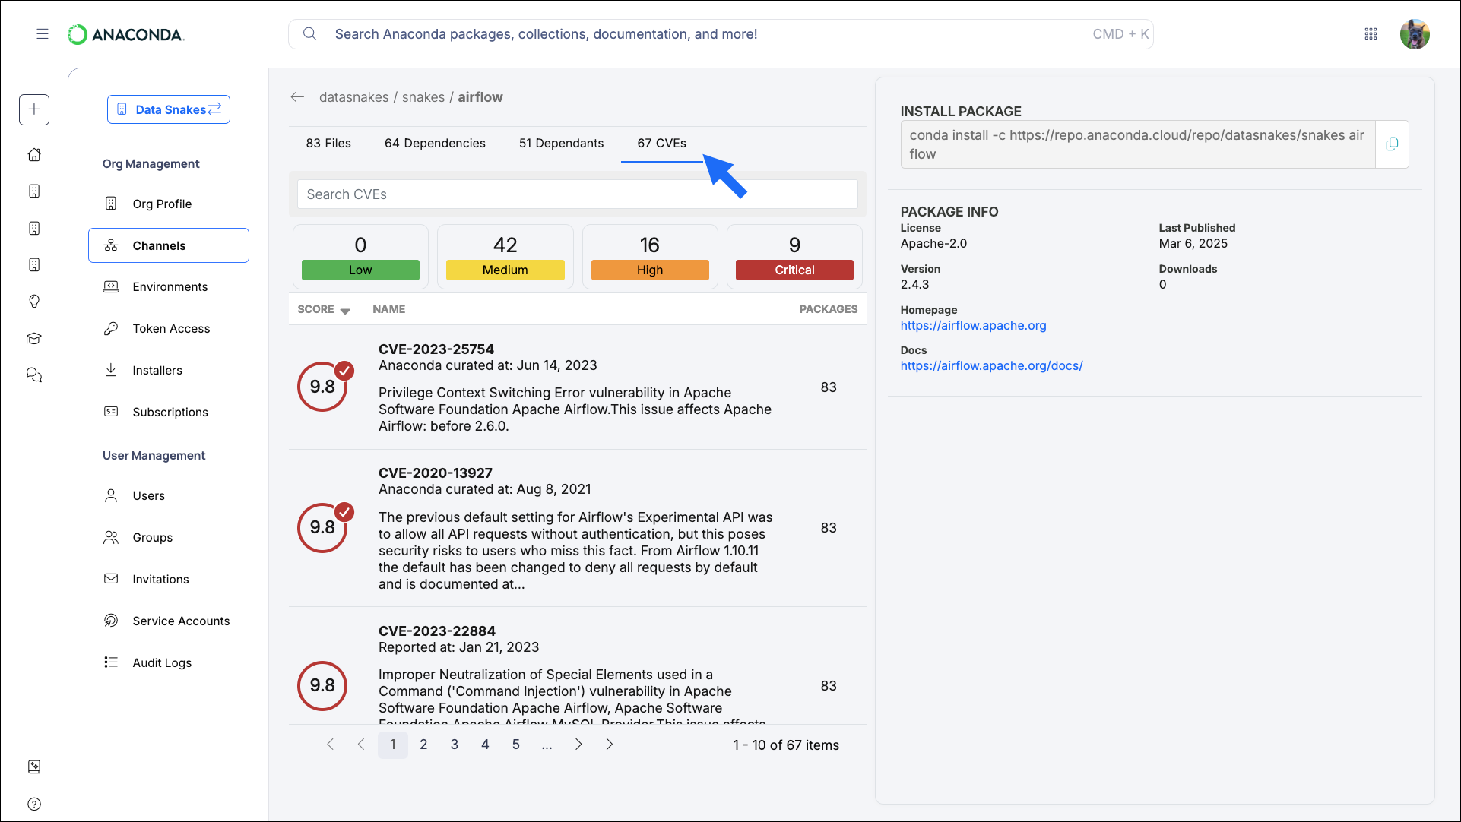
Task: Click the plus icon to create new item
Action: tap(34, 109)
